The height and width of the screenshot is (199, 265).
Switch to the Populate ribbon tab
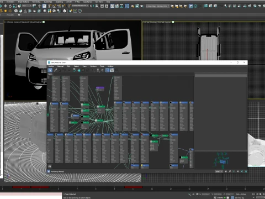click(x=10, y=15)
